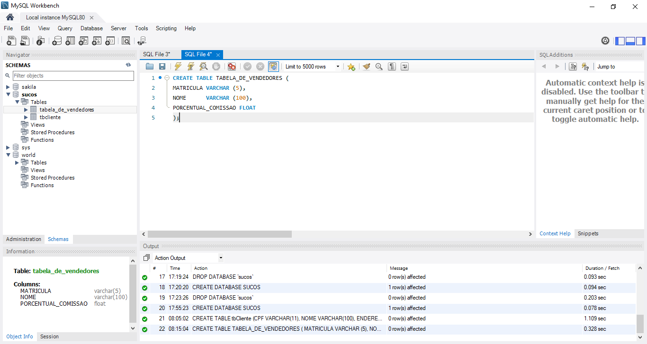
Task: Switch to Session tab
Action: (x=49, y=336)
